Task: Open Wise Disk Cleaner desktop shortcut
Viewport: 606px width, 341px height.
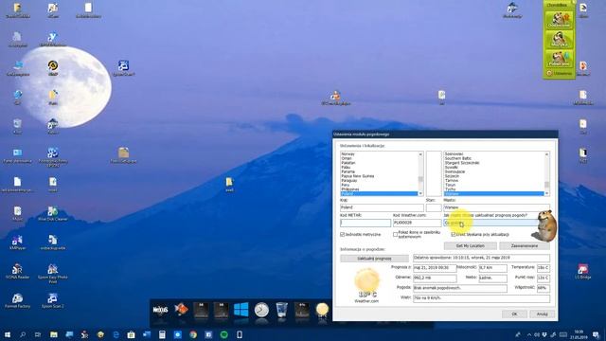Action: (x=53, y=213)
